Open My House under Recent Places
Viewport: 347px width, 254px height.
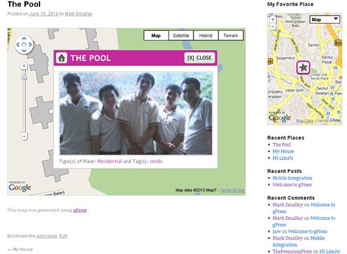tap(283, 151)
